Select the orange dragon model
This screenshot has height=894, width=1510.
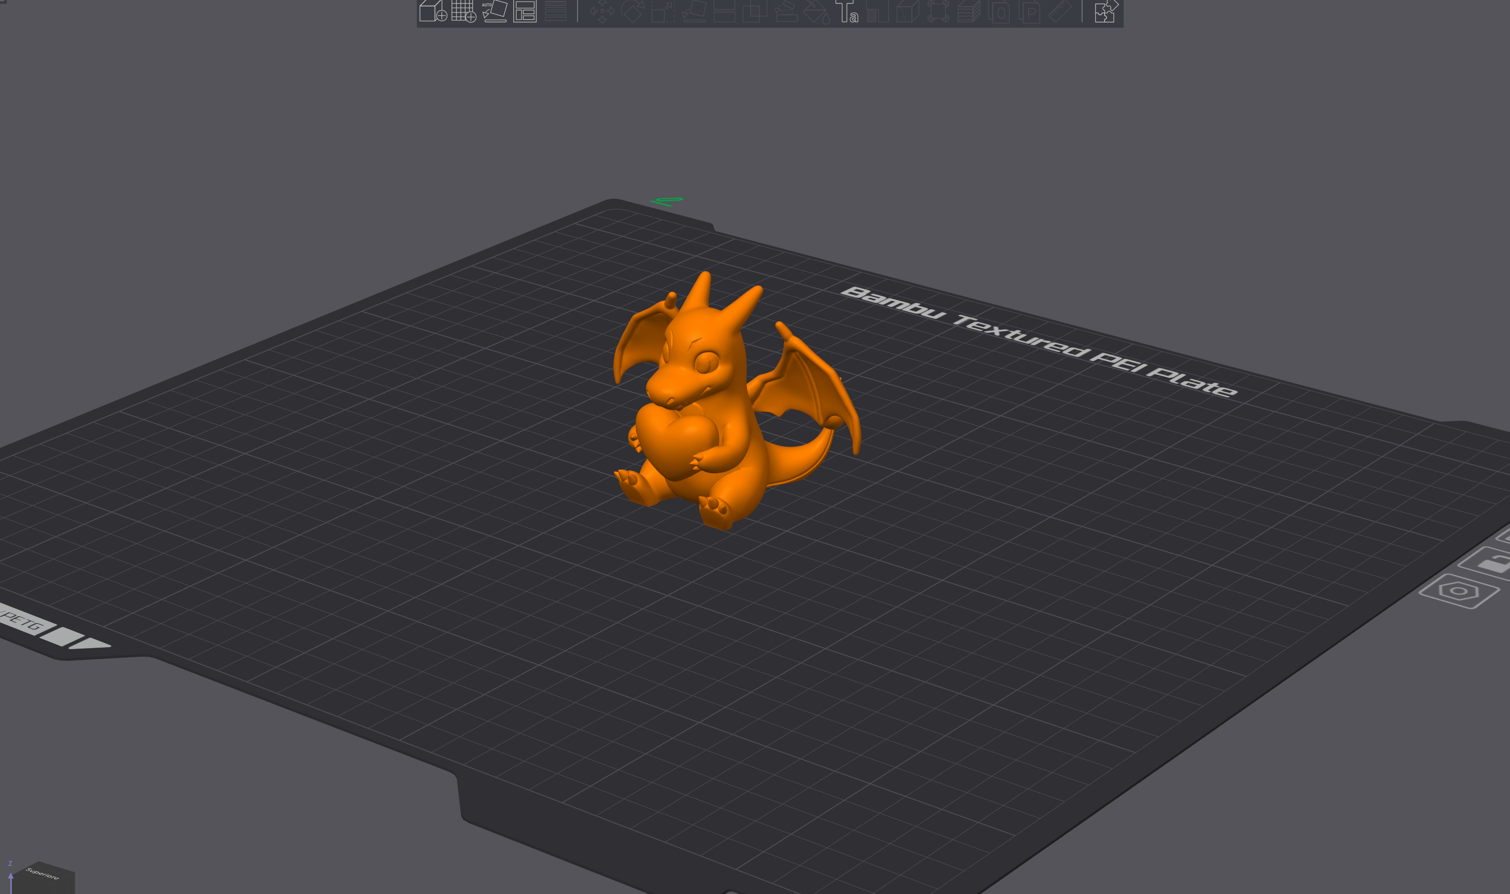point(733,401)
